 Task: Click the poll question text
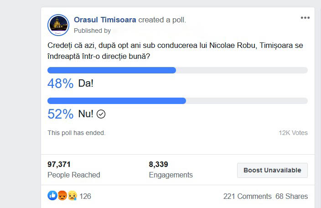click(x=175, y=51)
